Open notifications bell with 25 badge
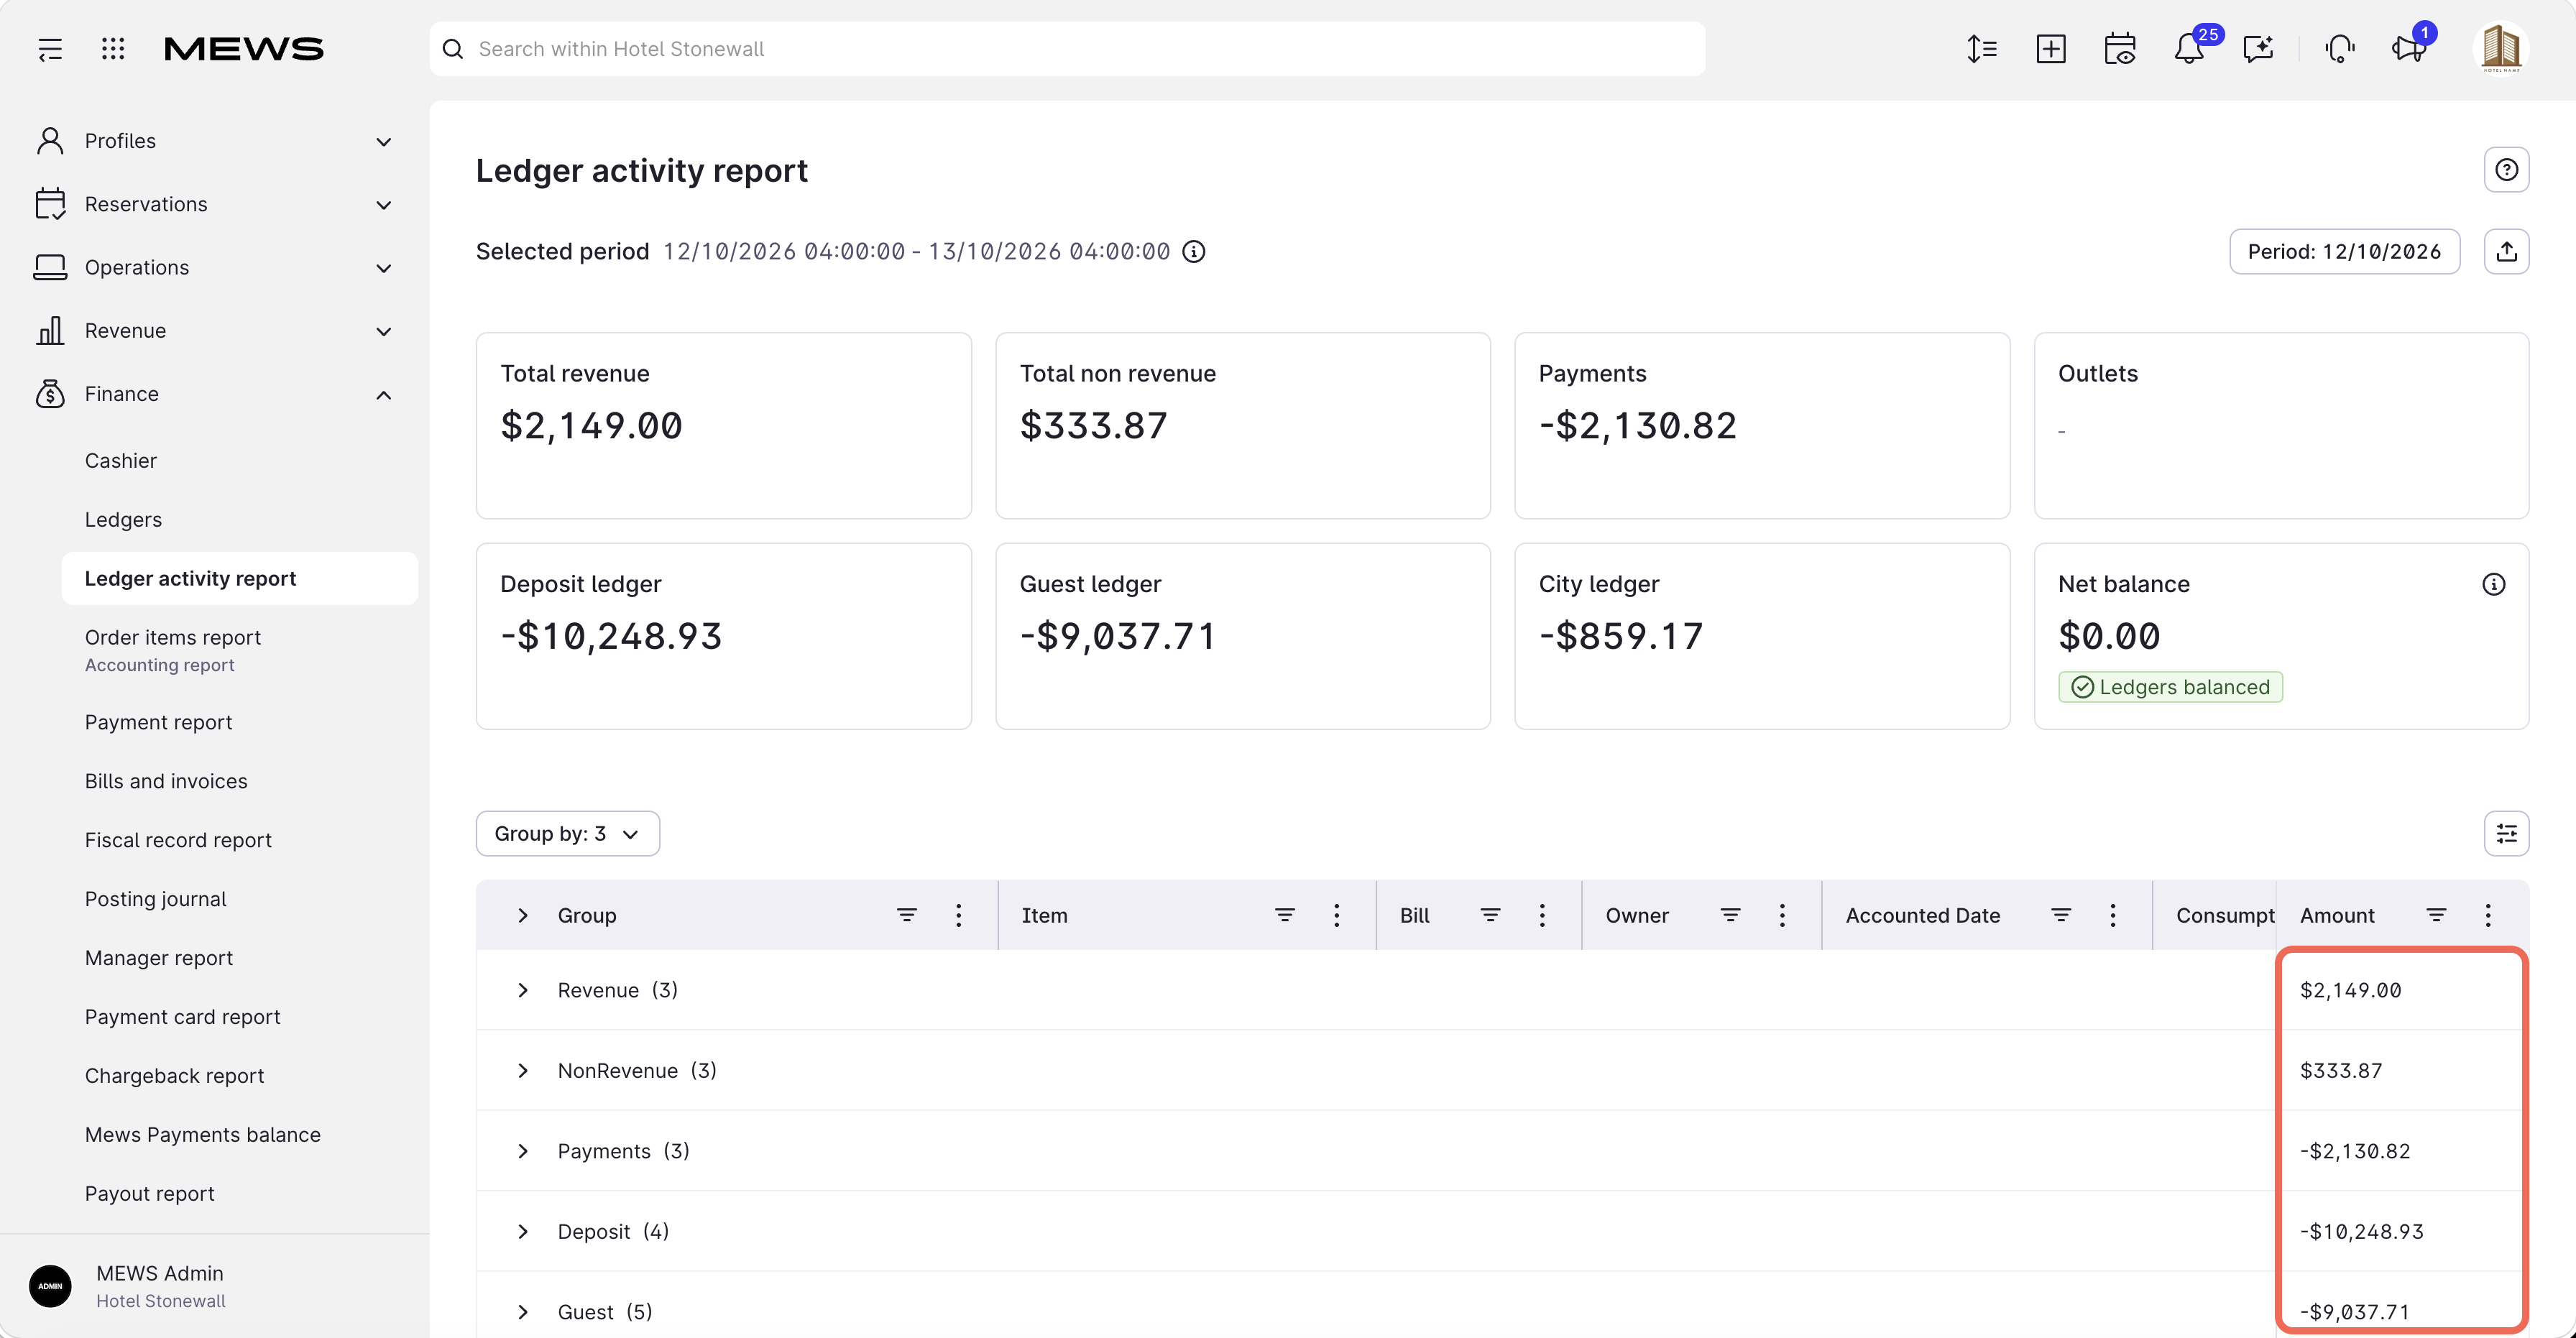The width and height of the screenshot is (2576, 1338). coord(2189,49)
